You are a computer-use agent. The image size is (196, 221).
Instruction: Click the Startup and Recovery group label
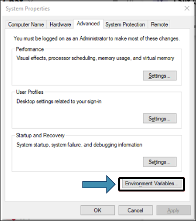[40, 135]
